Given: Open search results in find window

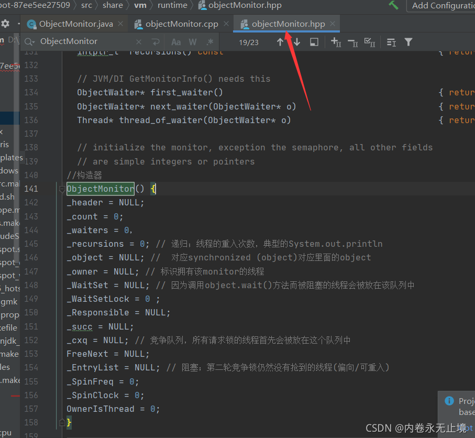Looking at the screenshot, I should click(x=314, y=42).
